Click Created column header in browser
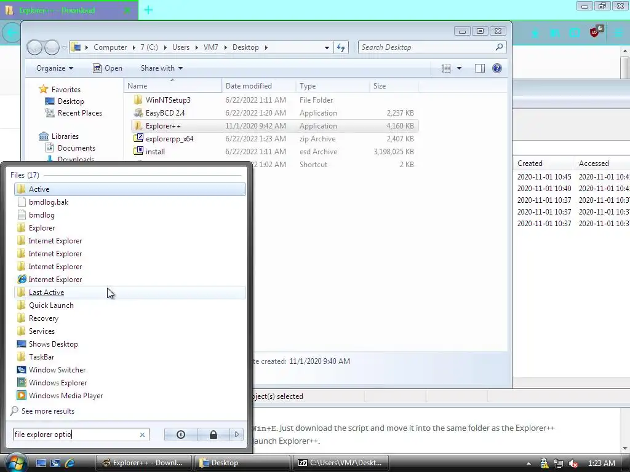630x472 pixels. click(x=530, y=163)
